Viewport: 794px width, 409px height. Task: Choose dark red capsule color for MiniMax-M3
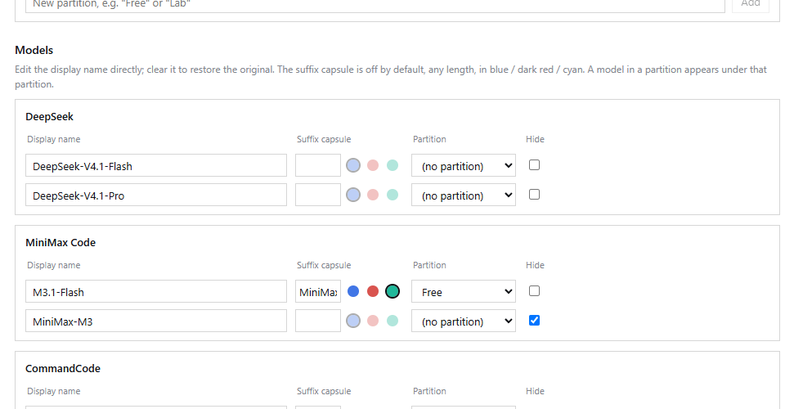(x=373, y=321)
